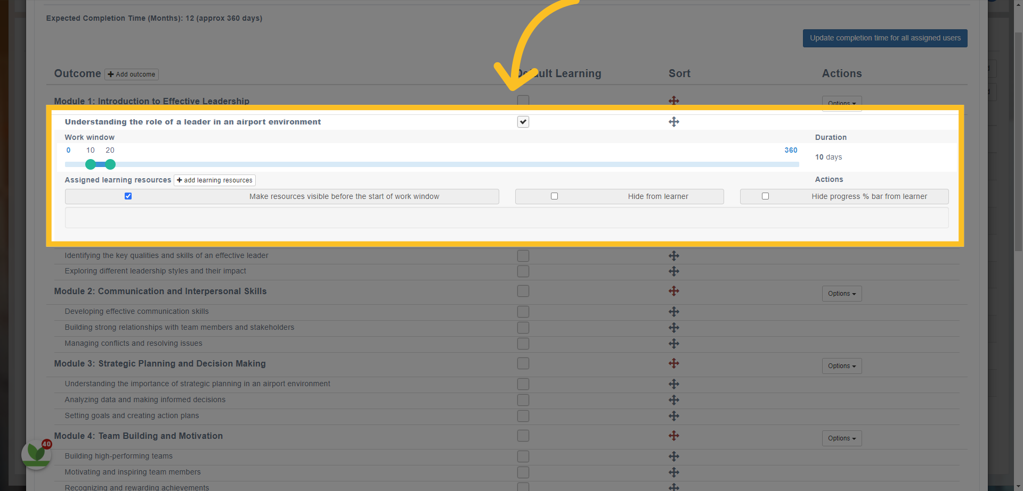Click move icon for Identifying the key qualities row

click(674, 256)
